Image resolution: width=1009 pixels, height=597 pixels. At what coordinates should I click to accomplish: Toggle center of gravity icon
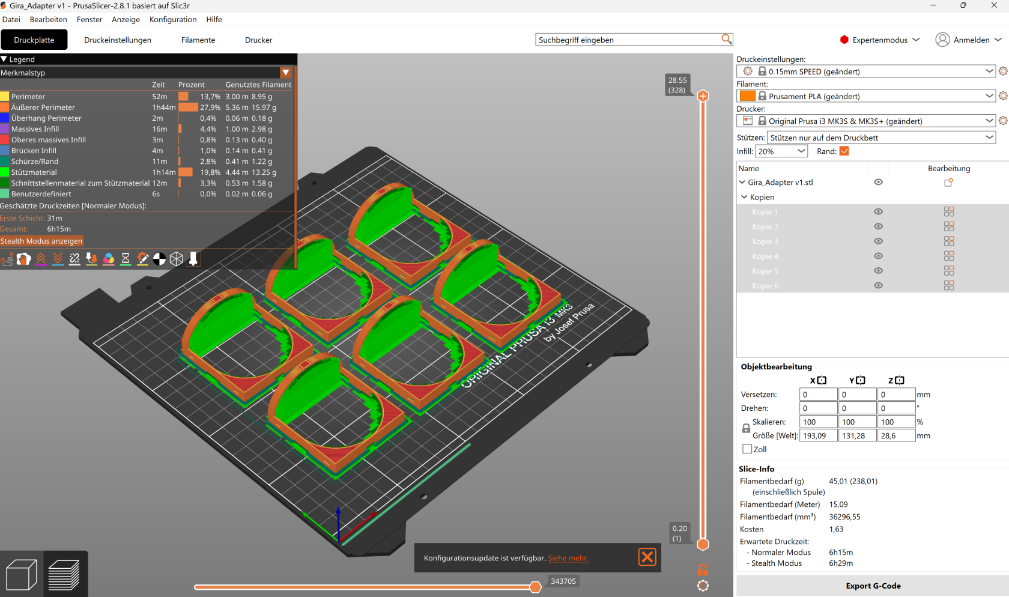pos(159,259)
